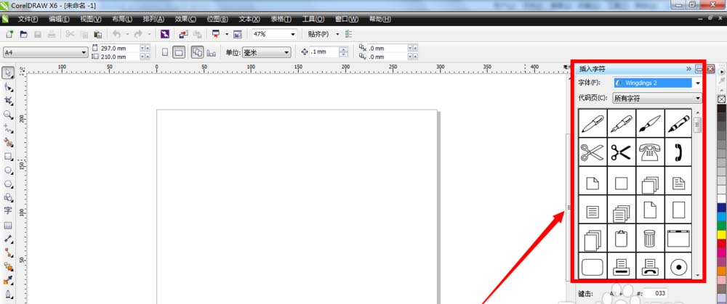Open the 代码页 所有字符 dropdown
This screenshot has width=727, height=304.
click(698, 98)
